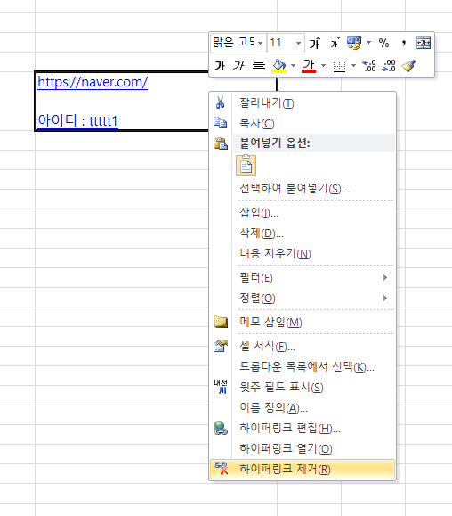Click the scissors cut icon

pos(221,102)
